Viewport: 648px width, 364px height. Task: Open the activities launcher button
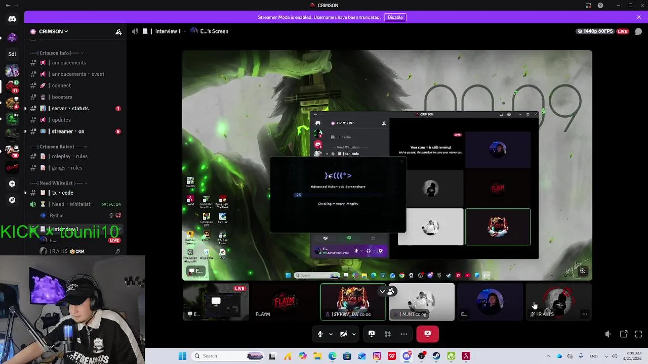[388, 334]
